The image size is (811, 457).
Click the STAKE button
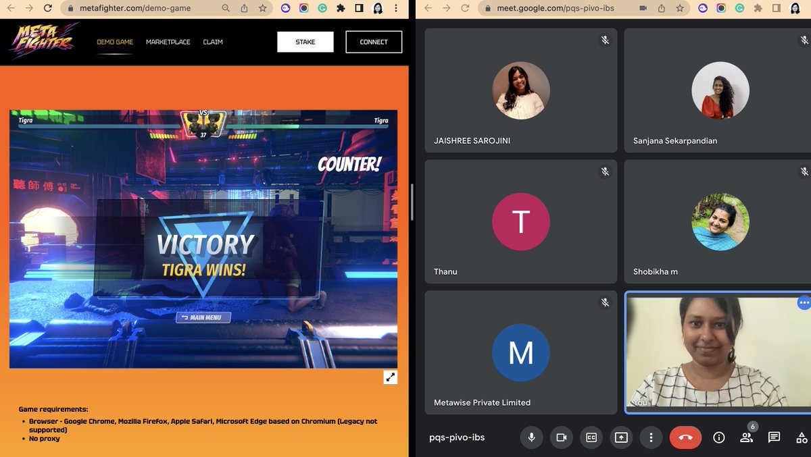(x=305, y=42)
